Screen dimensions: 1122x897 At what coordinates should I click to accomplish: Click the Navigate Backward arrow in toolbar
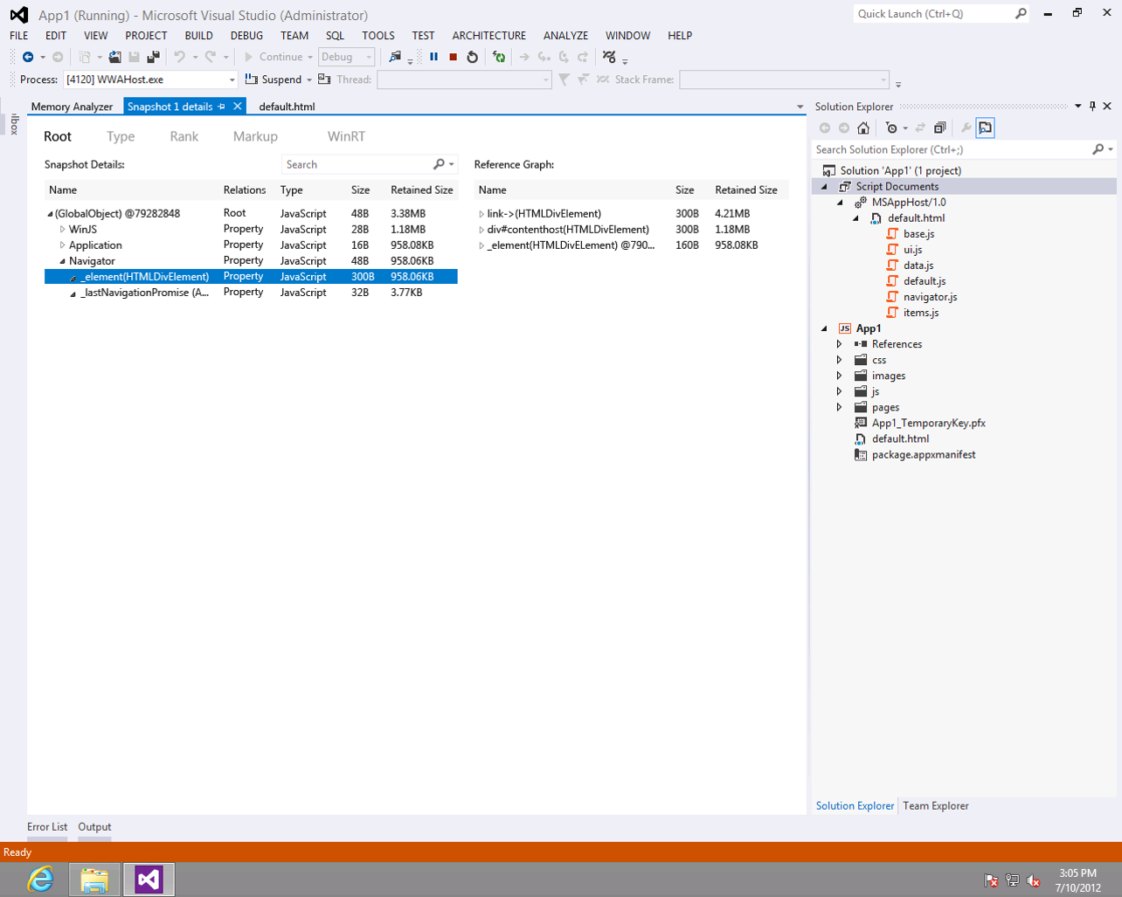(28, 57)
